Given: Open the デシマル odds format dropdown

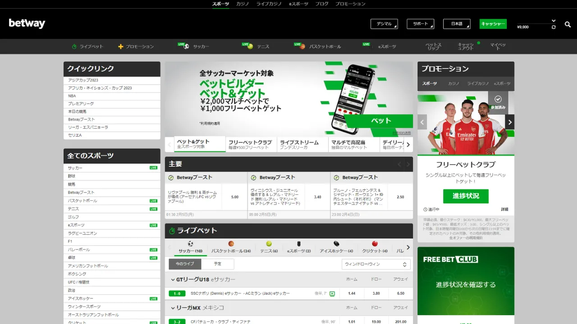Looking at the screenshot, I should (x=384, y=24).
